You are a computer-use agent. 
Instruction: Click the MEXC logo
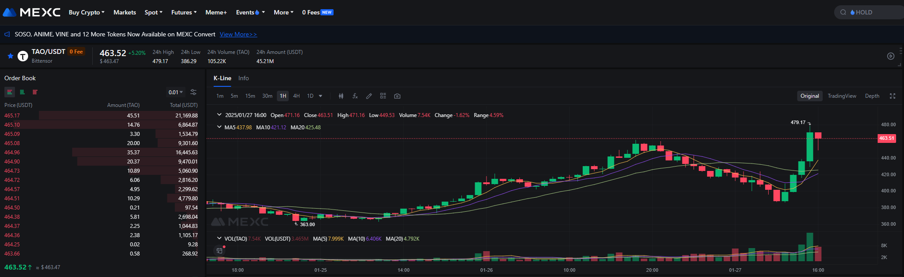click(x=32, y=12)
